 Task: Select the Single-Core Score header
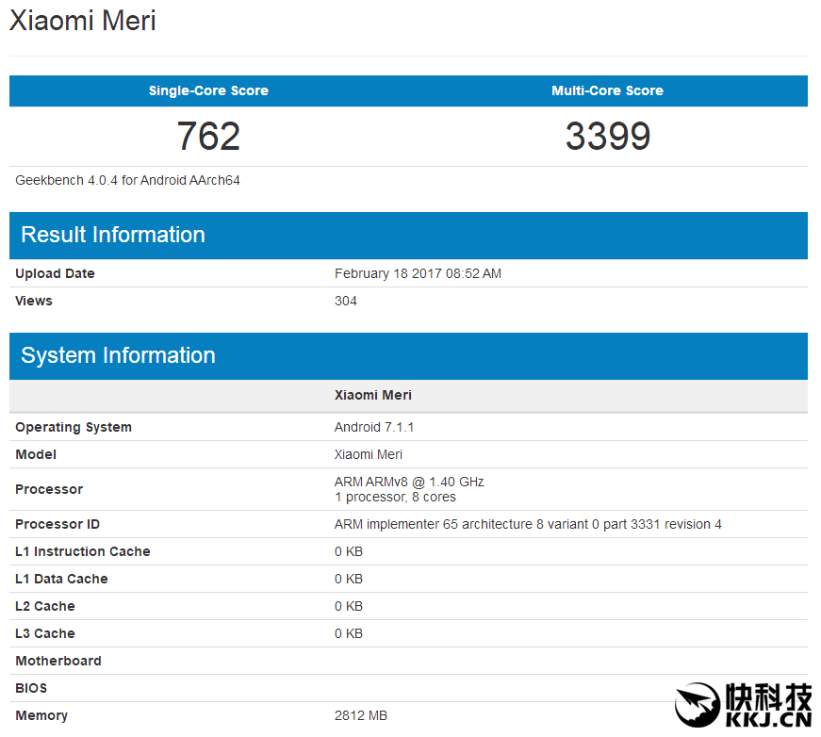click(x=208, y=90)
